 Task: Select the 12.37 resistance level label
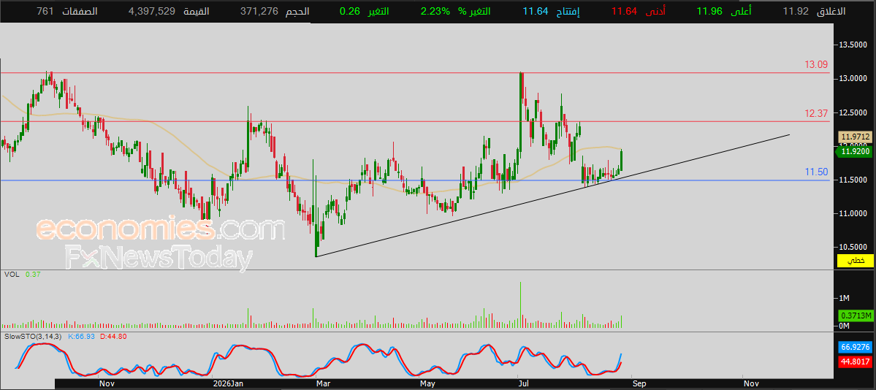[815, 113]
